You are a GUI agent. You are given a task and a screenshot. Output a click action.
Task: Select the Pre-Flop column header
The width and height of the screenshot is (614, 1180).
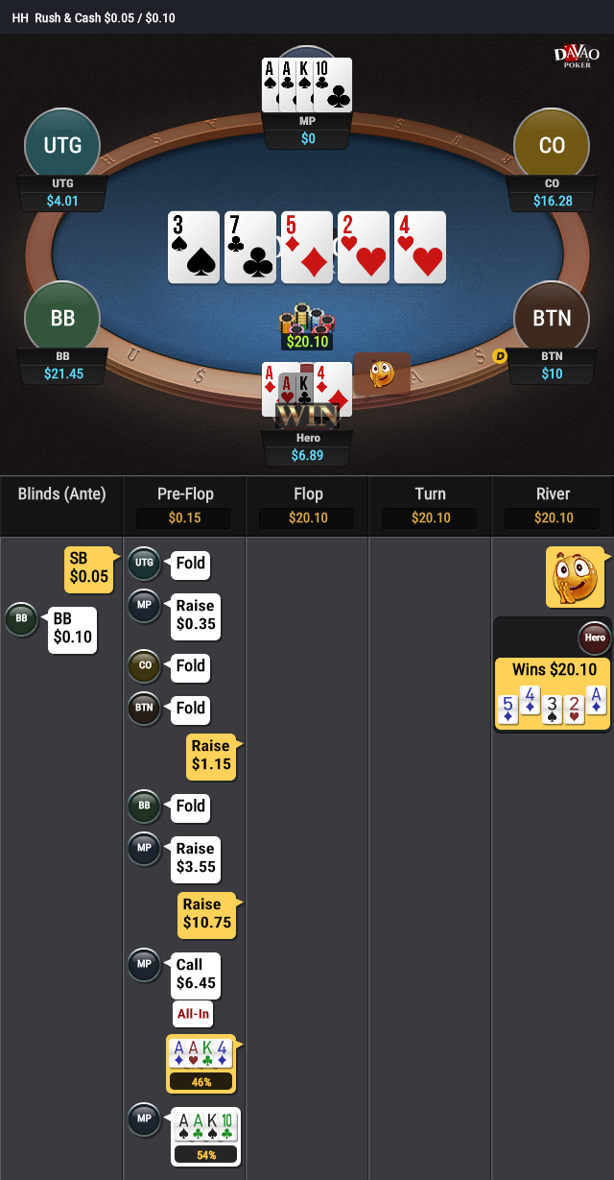click(x=185, y=505)
